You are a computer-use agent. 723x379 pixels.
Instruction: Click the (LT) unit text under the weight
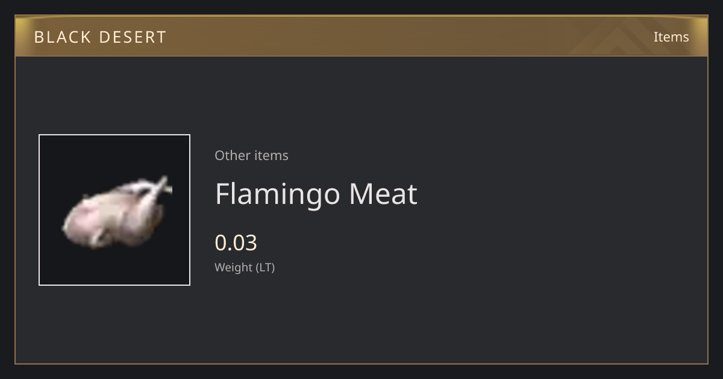266,267
